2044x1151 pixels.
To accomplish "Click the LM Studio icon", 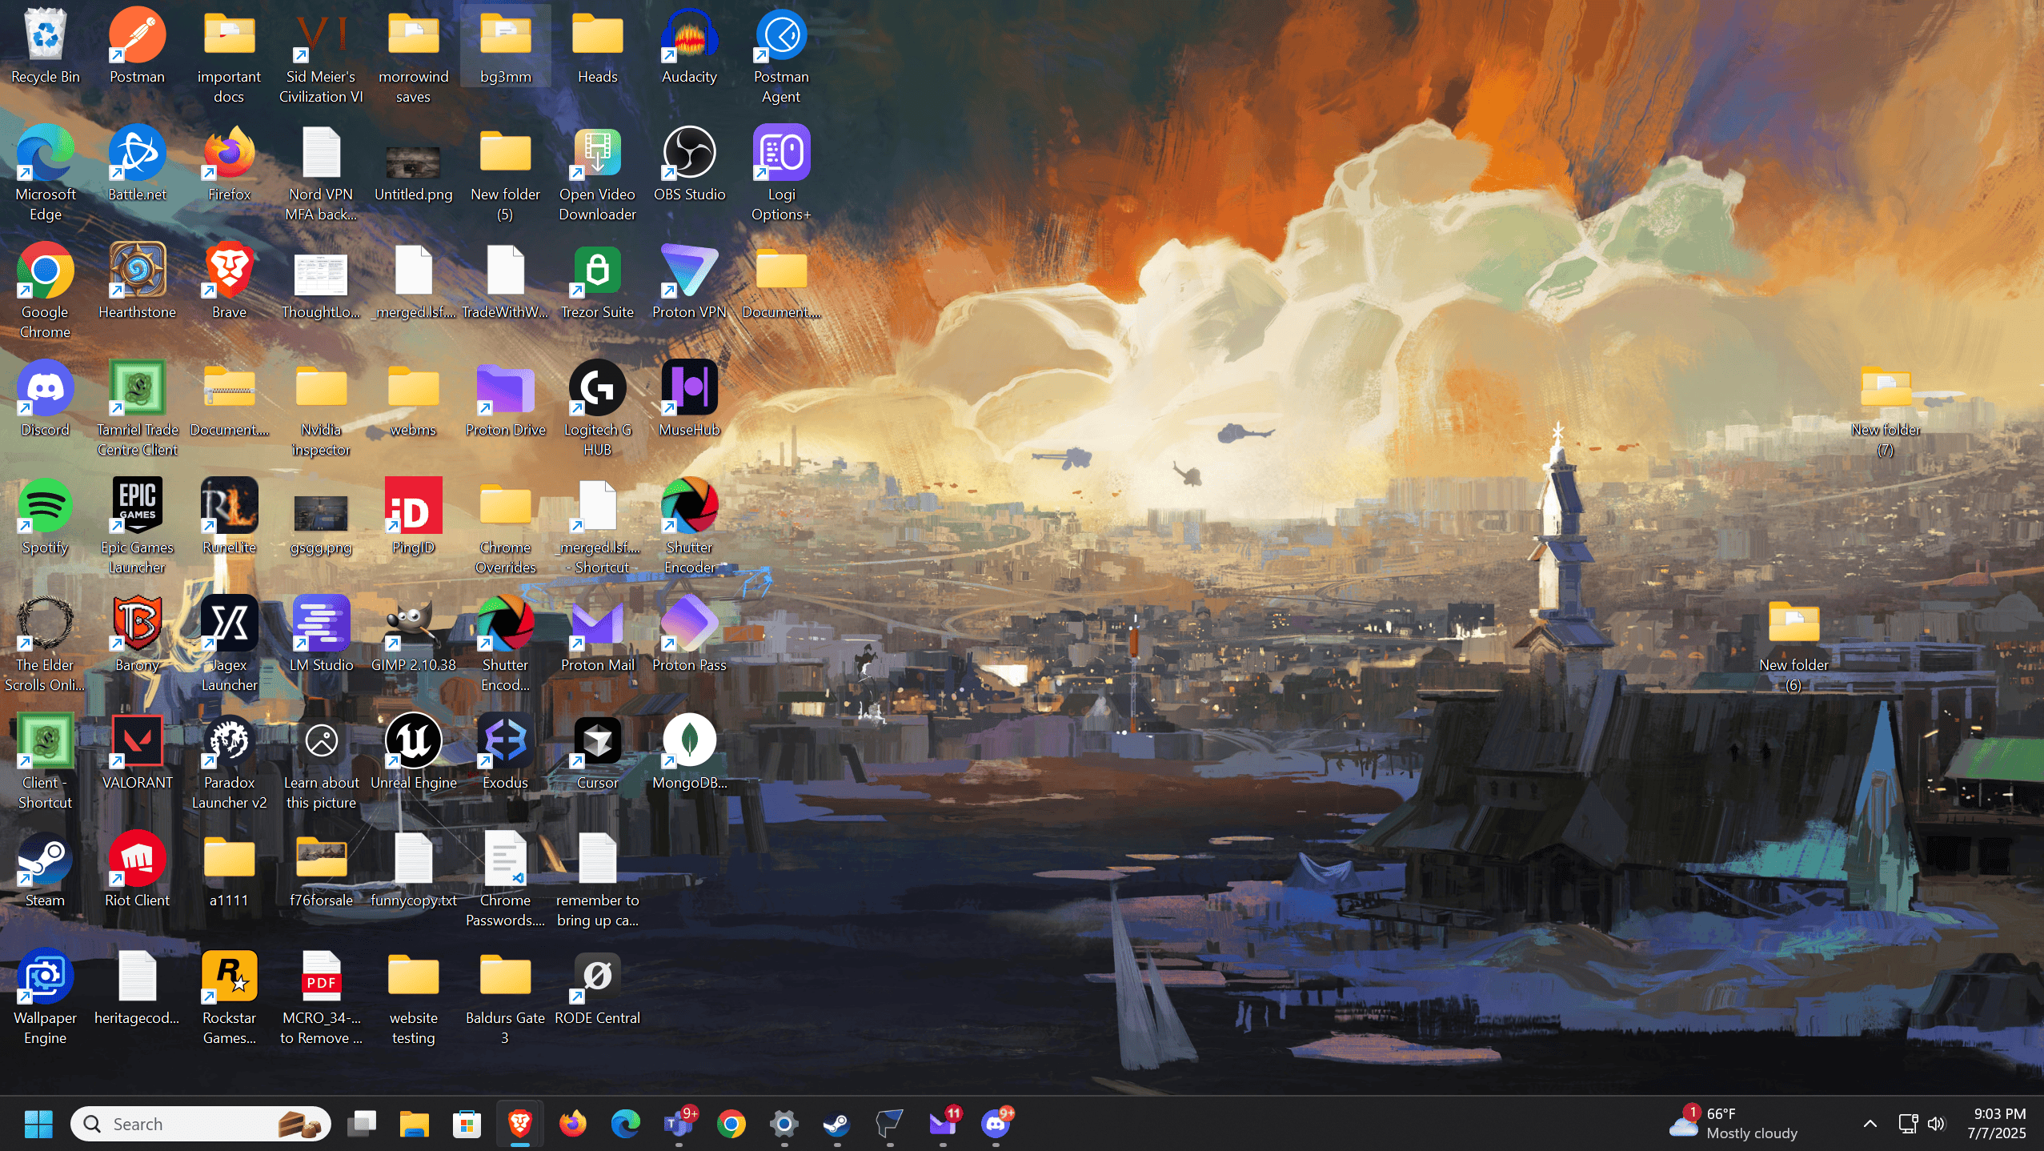I will point(321,635).
